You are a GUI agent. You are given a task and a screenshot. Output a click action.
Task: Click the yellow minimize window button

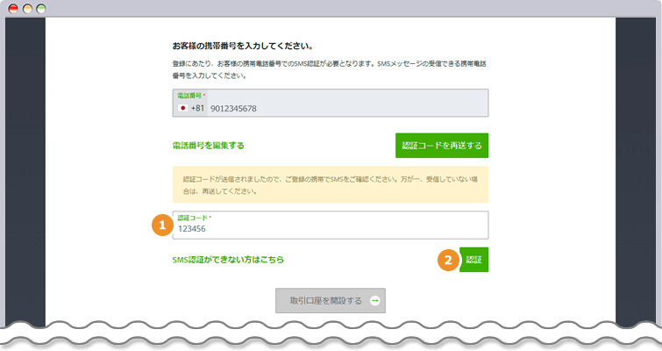point(27,8)
